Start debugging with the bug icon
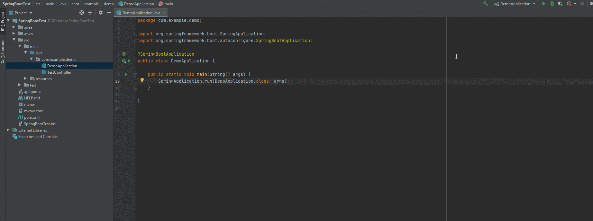The image size is (593, 221). click(x=552, y=4)
